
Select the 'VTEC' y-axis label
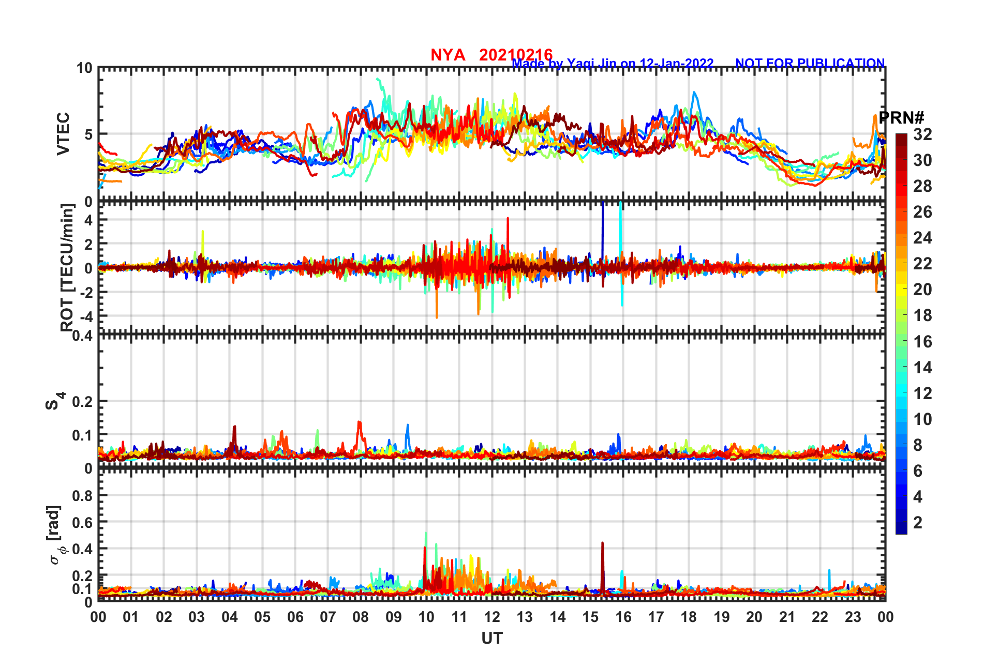[63, 134]
